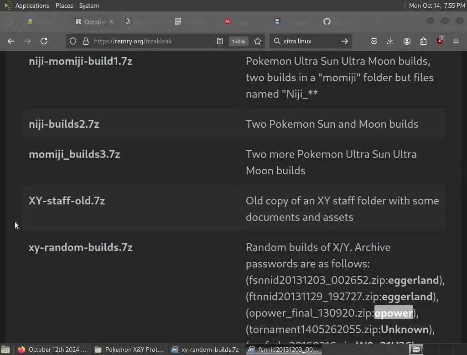The image size is (467, 355).
Task: Open the Places menu
Action: coord(64,5)
